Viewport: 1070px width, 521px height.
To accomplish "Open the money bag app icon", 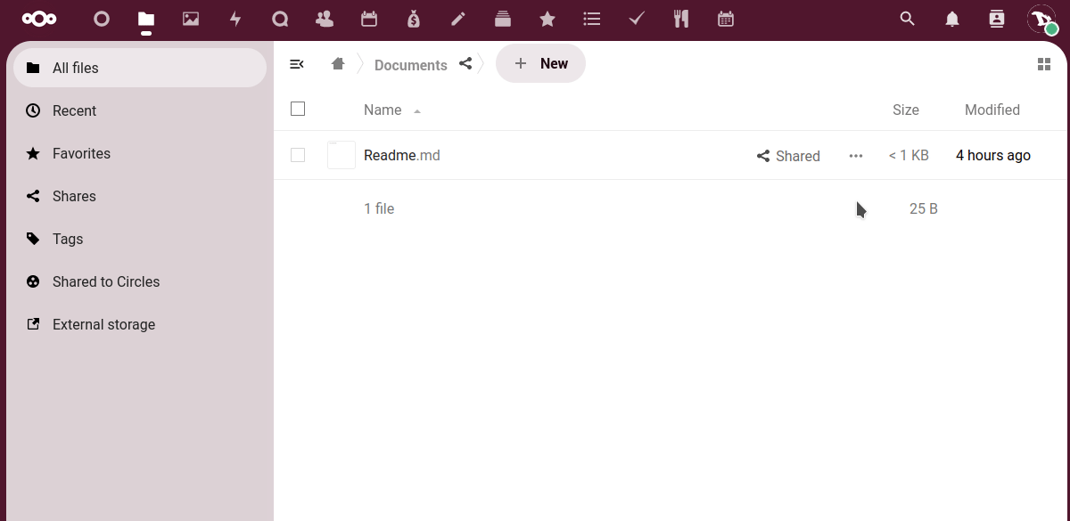I will coord(414,19).
